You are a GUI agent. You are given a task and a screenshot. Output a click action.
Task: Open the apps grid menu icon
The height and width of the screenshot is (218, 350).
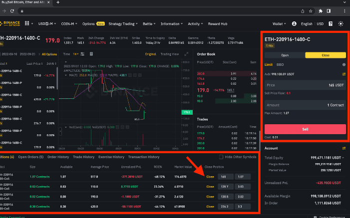pyautogui.click(x=27, y=23)
